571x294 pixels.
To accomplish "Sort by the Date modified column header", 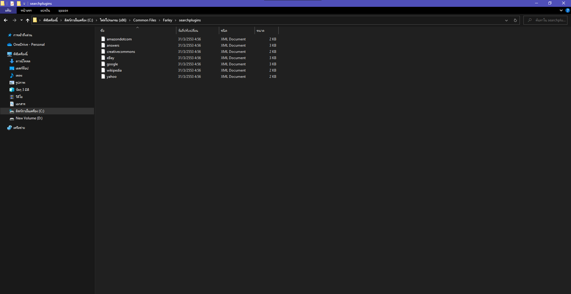I will tap(197, 31).
